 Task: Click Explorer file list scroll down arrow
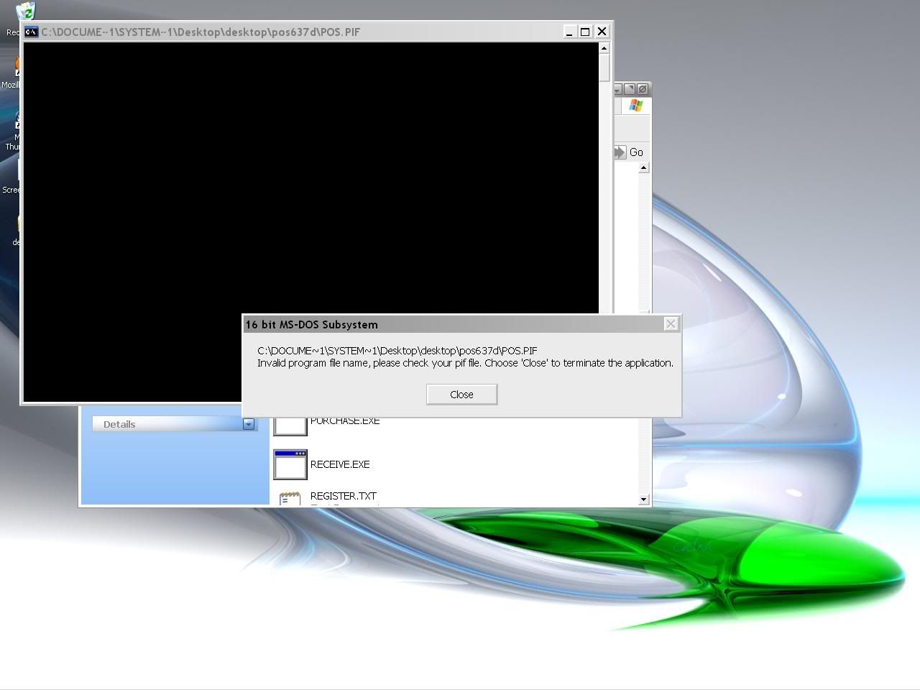click(x=643, y=499)
